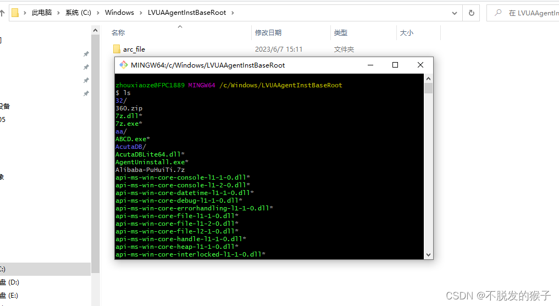This screenshot has height=306, width=559.
Task: Click 7z.dll in terminal listing
Action: [129, 116]
